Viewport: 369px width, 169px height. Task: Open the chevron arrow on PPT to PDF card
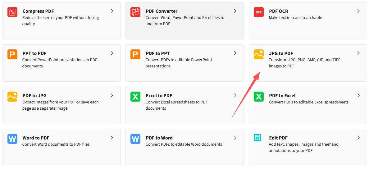[x=112, y=53]
